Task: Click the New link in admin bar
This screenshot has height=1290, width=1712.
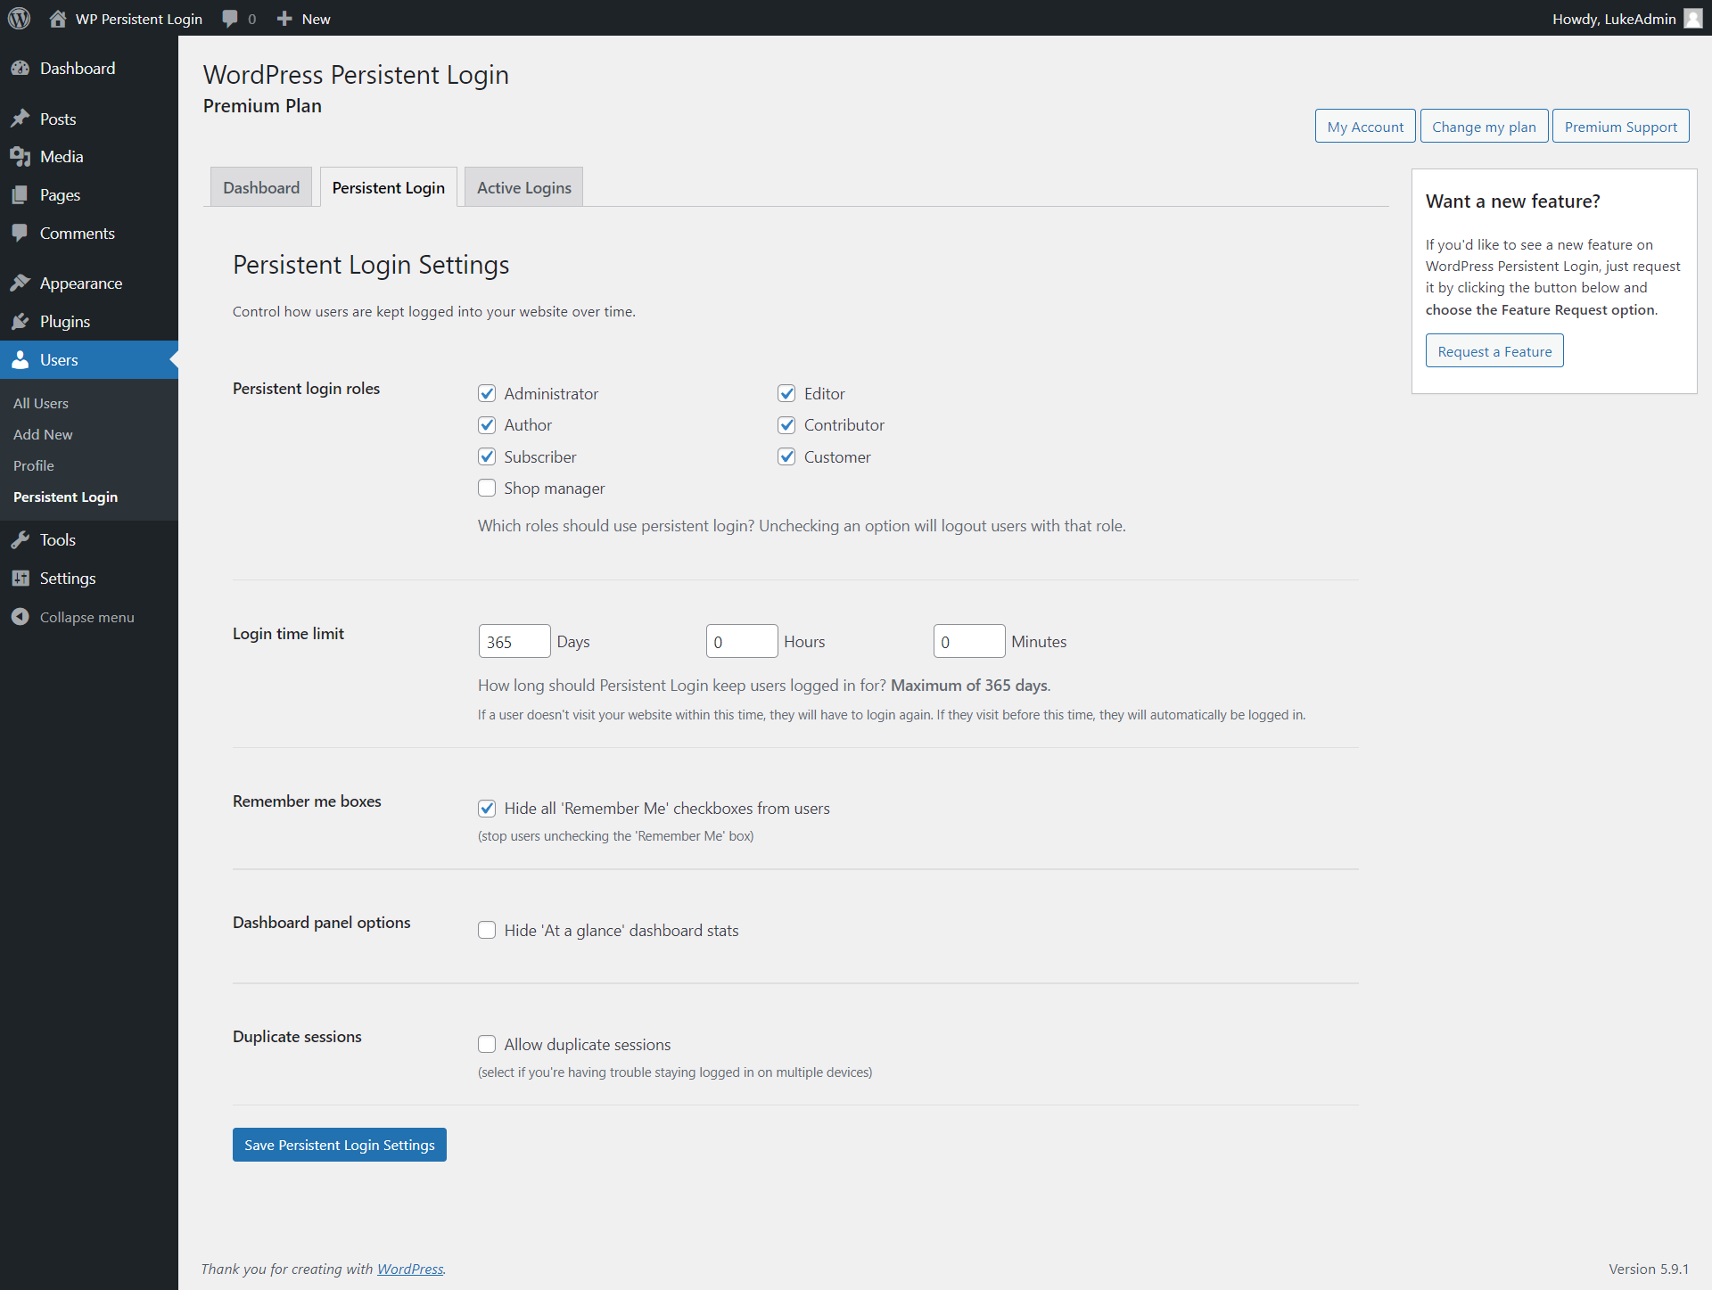Action: tap(316, 19)
